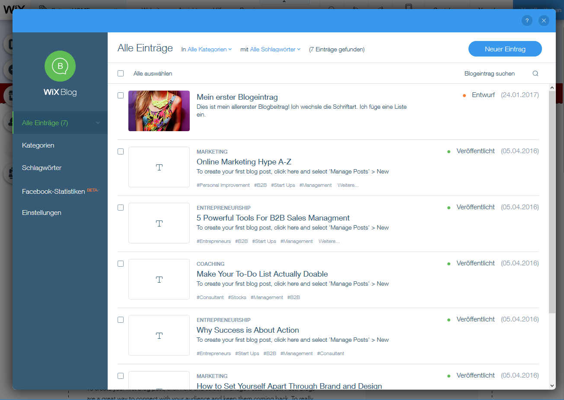Click the scrollbar down arrow
The width and height of the screenshot is (564, 400).
click(552, 386)
